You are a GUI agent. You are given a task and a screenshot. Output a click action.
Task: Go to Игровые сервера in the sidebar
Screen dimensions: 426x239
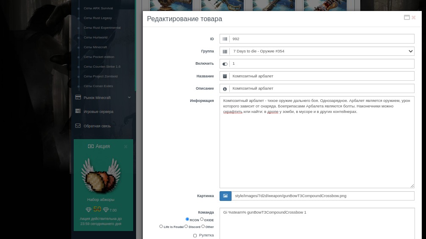98,112
